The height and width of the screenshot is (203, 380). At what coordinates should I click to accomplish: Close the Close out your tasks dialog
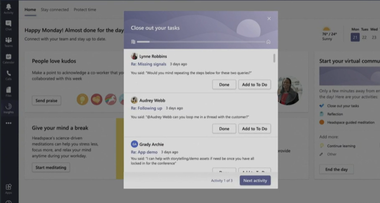269,18
